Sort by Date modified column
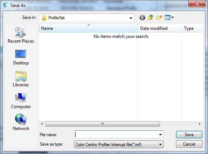 coord(160,28)
